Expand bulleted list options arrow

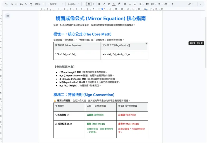click(162, 4)
